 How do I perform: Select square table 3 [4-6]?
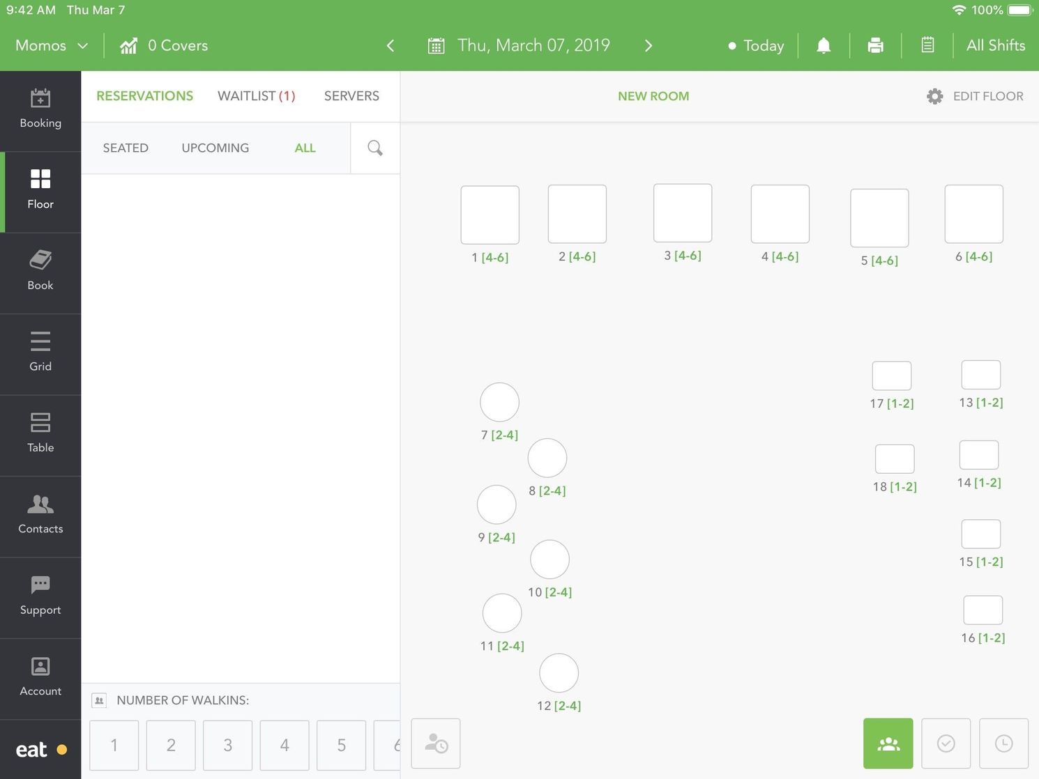pos(683,213)
